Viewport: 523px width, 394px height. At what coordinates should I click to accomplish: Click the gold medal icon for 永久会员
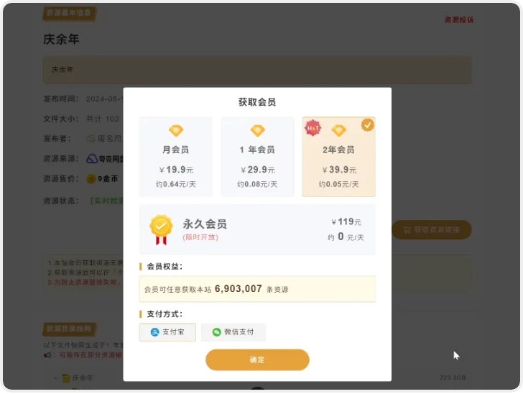[x=161, y=230]
